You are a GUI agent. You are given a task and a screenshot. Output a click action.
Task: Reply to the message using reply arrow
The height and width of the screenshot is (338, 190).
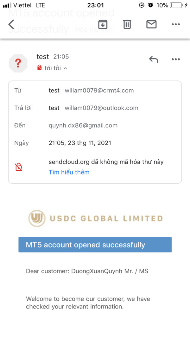pos(154,59)
